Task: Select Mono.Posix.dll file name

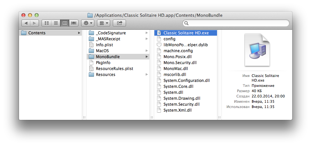Action: pos(177,57)
